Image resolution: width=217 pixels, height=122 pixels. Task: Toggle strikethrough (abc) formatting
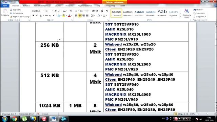pyautogui.click(x=46, y=16)
